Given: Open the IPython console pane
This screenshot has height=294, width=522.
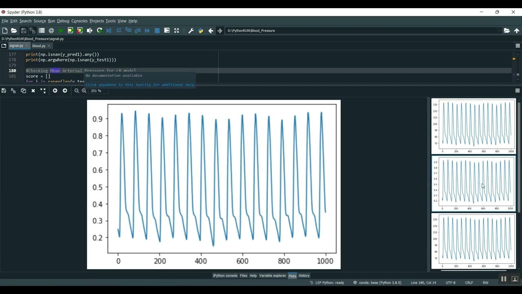Looking at the screenshot, I should pos(225,276).
